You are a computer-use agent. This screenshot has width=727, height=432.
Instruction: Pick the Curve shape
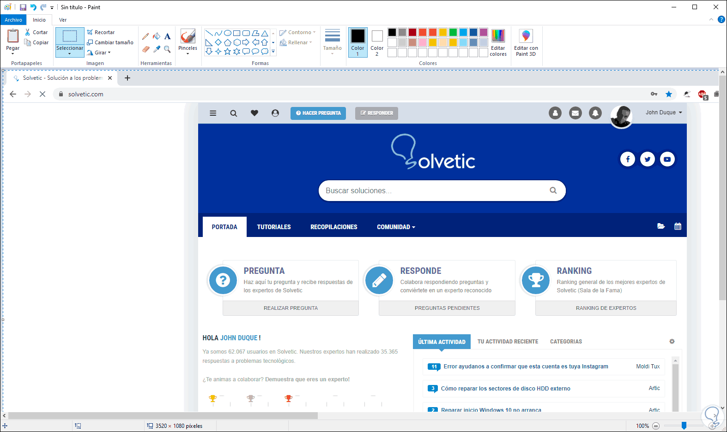coord(218,33)
